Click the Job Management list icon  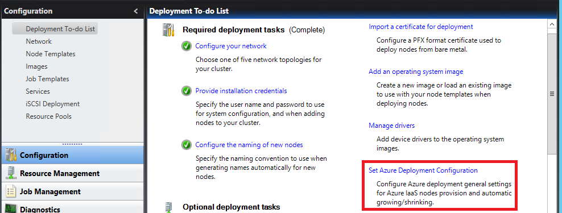[11, 191]
